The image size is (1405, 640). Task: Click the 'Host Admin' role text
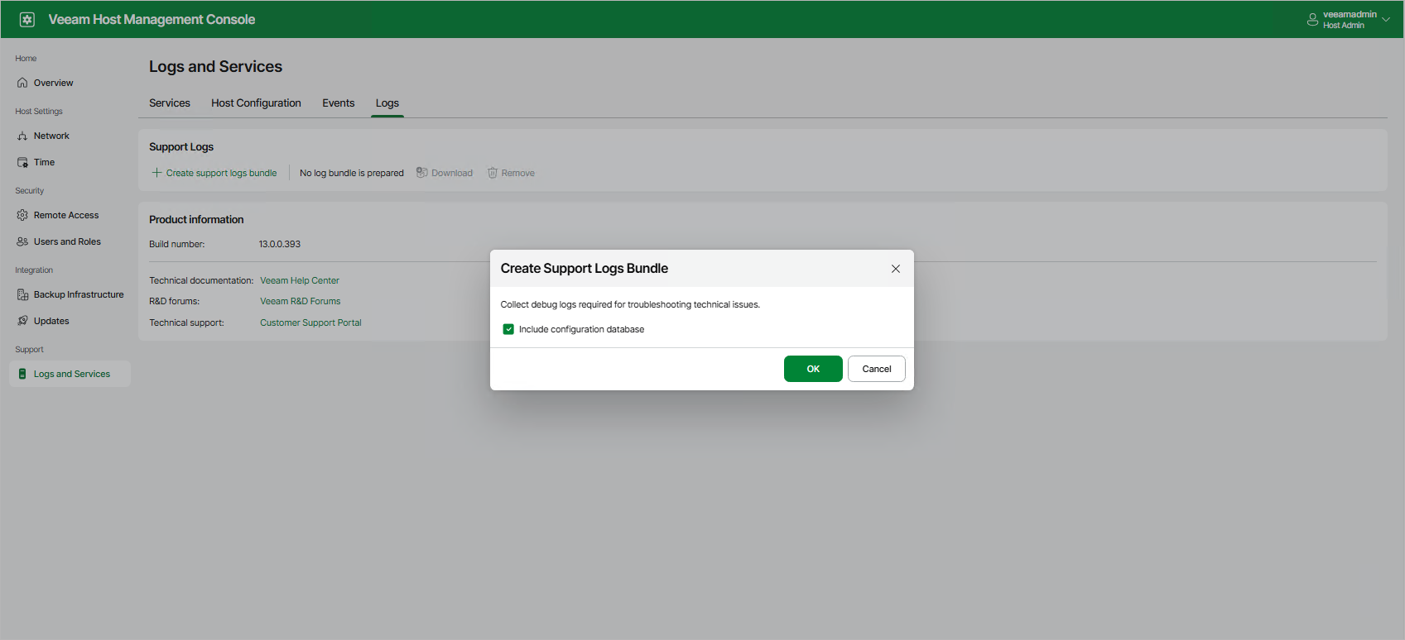[1344, 26]
